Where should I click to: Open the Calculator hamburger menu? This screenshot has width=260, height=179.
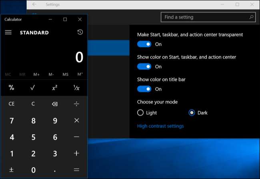tap(8, 32)
